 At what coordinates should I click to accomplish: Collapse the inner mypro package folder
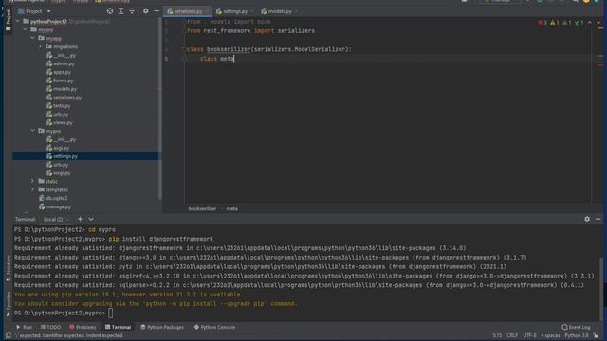(x=33, y=131)
